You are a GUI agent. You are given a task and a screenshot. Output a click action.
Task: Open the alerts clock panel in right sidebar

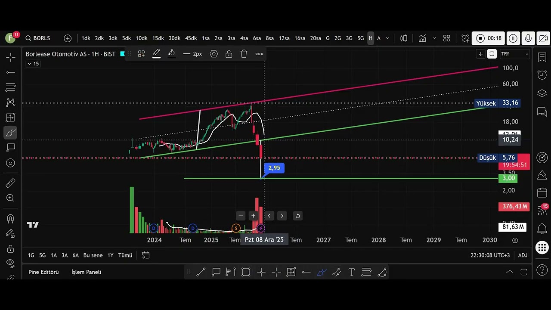[x=542, y=75]
